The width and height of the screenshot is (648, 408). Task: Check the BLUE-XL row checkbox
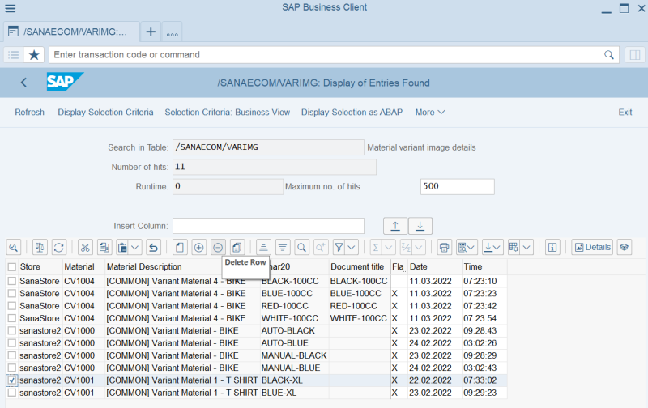(x=12, y=393)
